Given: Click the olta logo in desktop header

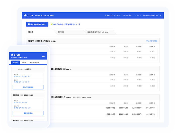Looking at the screenshot, I should point(28,15).
